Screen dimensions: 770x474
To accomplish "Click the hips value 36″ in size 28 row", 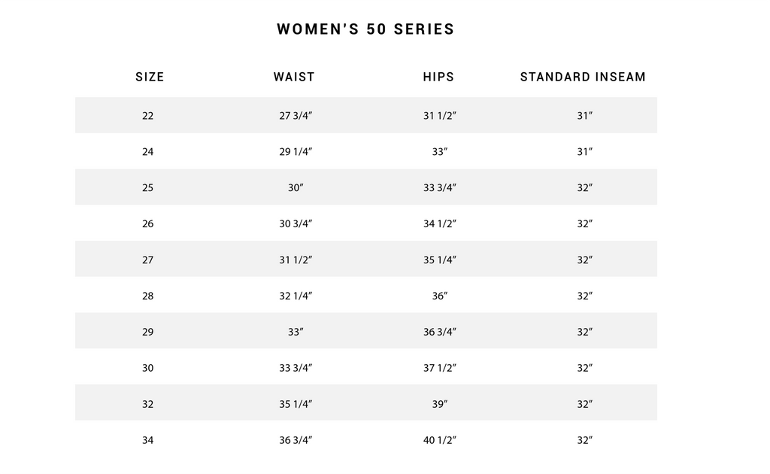I will click(x=439, y=296).
